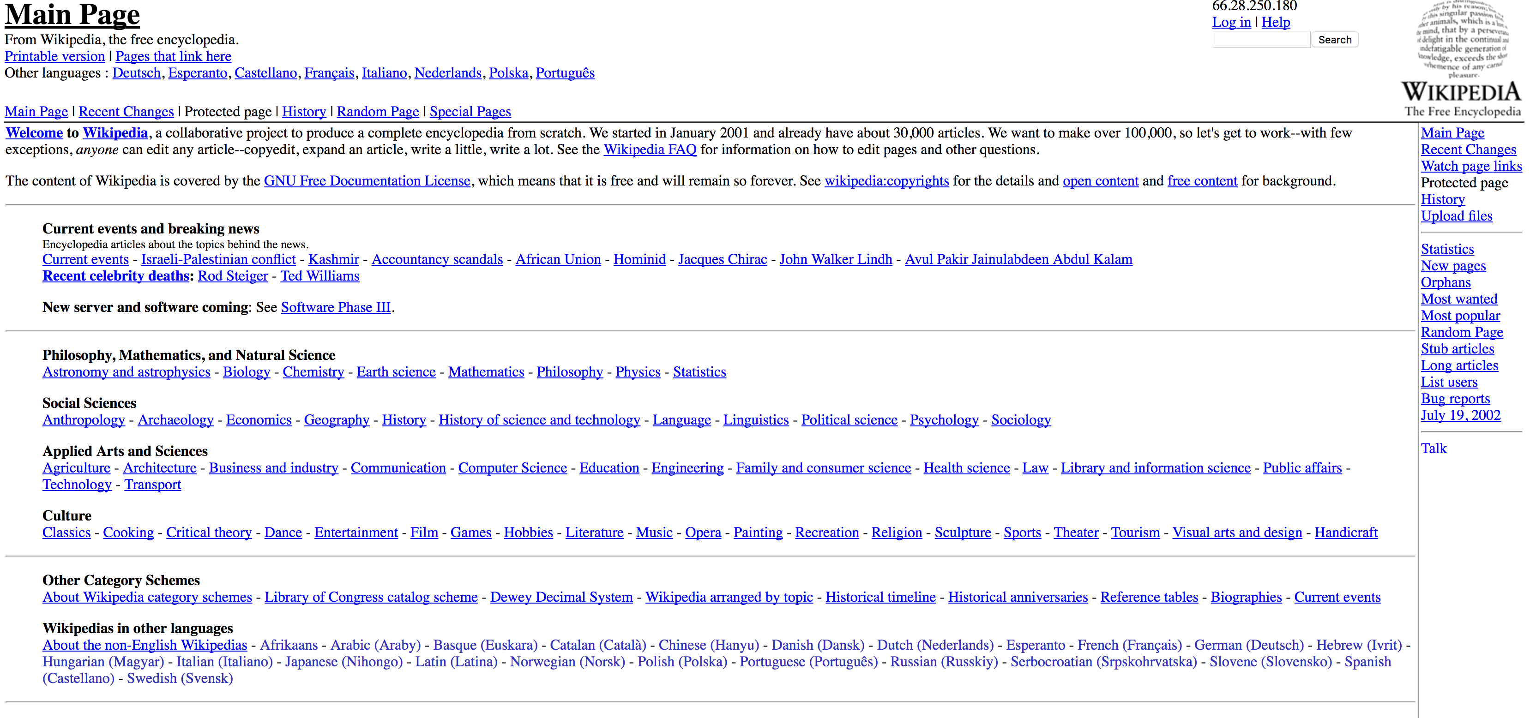Open the GNU Free Documentation License link

click(367, 181)
